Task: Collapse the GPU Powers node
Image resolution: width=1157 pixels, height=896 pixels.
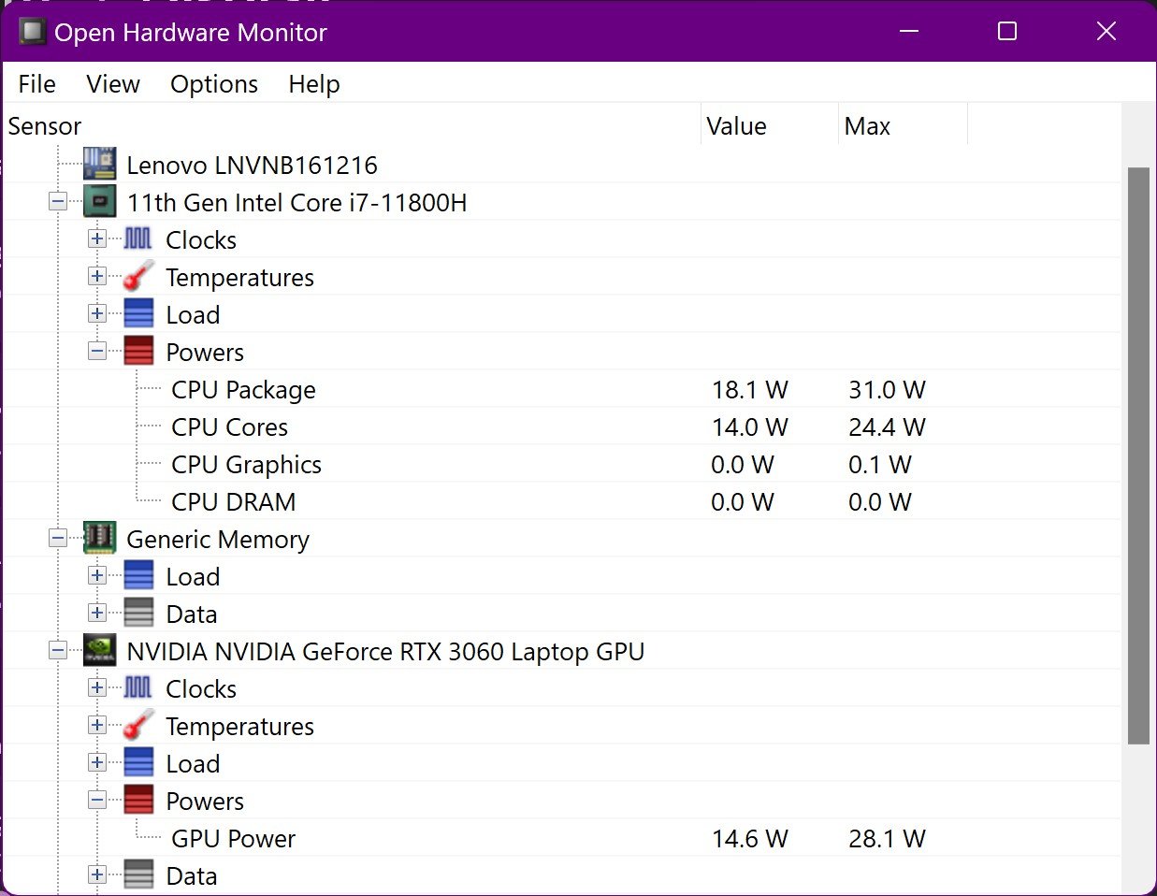Action: (97, 800)
